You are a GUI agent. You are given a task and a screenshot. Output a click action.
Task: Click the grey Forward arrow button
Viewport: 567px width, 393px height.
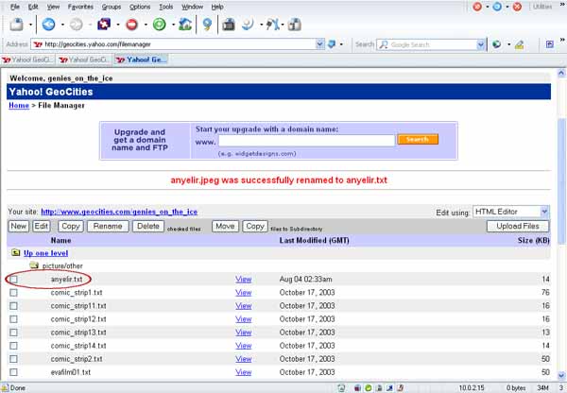click(76, 25)
